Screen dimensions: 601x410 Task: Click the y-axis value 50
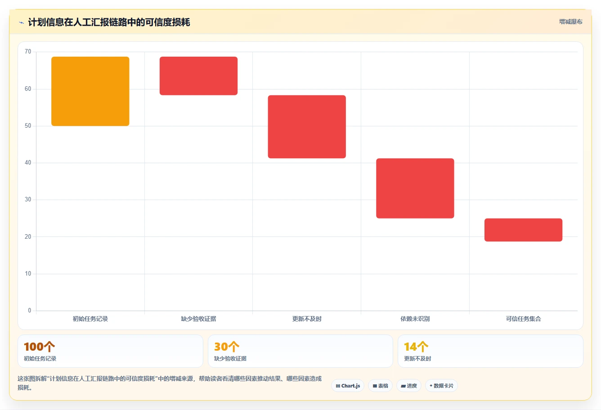pos(28,126)
